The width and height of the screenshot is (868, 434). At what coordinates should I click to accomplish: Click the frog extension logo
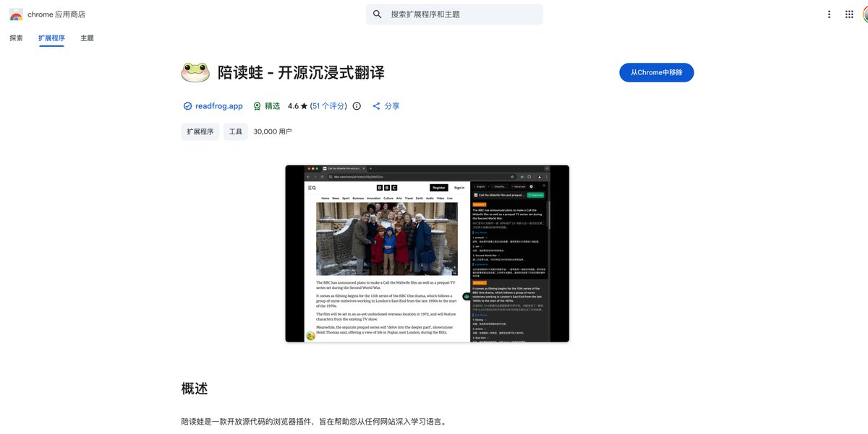[x=195, y=72]
